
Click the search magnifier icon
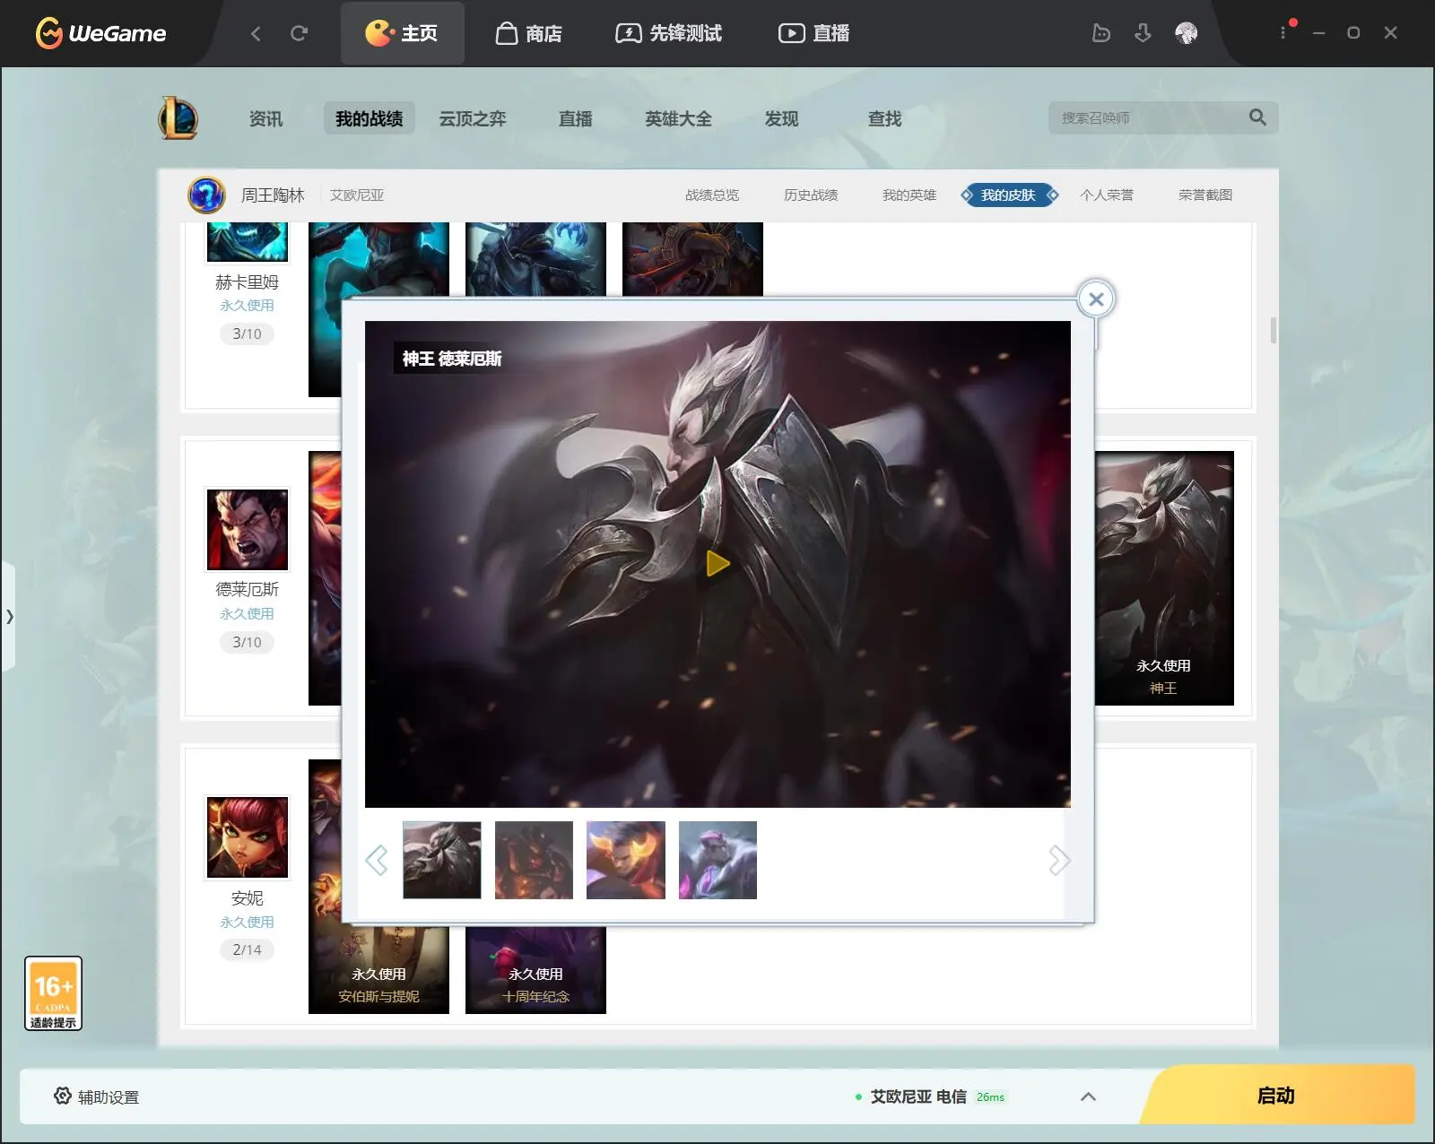(1257, 117)
